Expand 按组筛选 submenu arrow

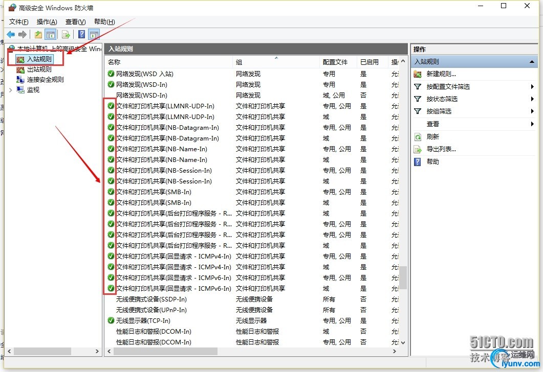532,111
